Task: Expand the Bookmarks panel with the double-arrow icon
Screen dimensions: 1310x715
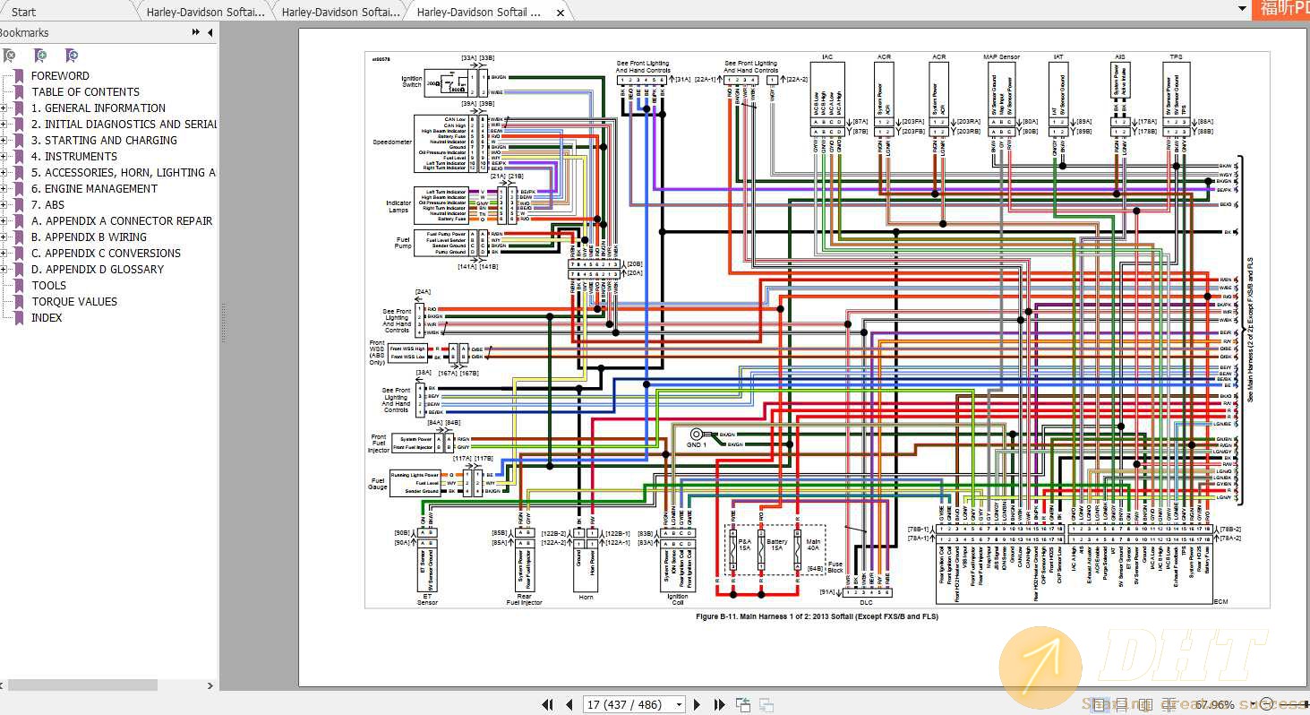Action: pos(196,32)
